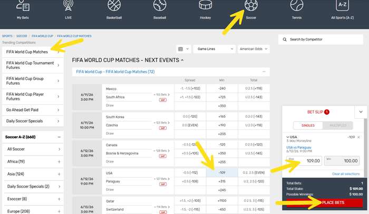Go to FIFA WORLD CUP breadcrumb
The image size is (369, 214).
(x=42, y=36)
